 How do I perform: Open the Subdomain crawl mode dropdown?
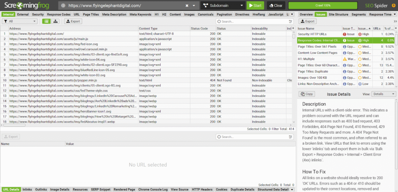coord(223,6)
